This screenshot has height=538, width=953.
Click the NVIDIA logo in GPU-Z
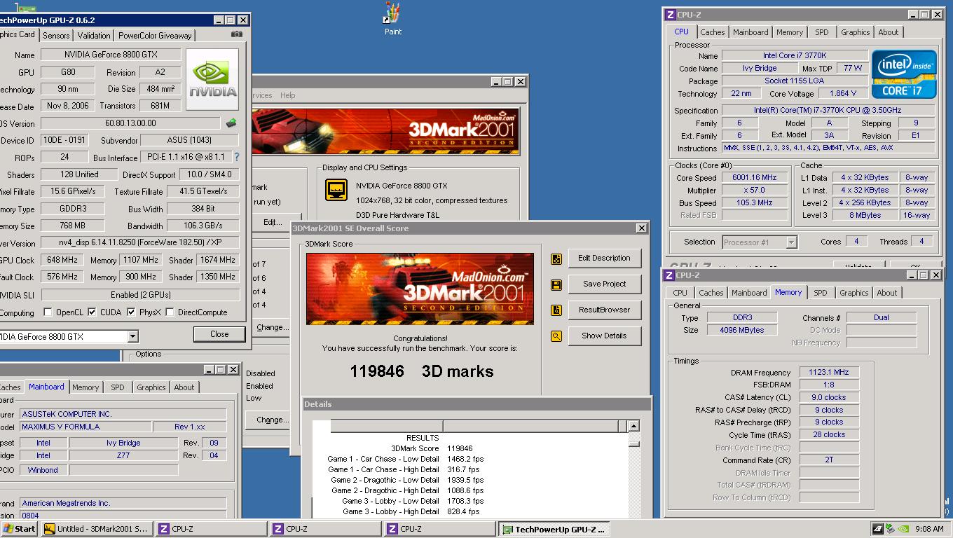(x=214, y=78)
